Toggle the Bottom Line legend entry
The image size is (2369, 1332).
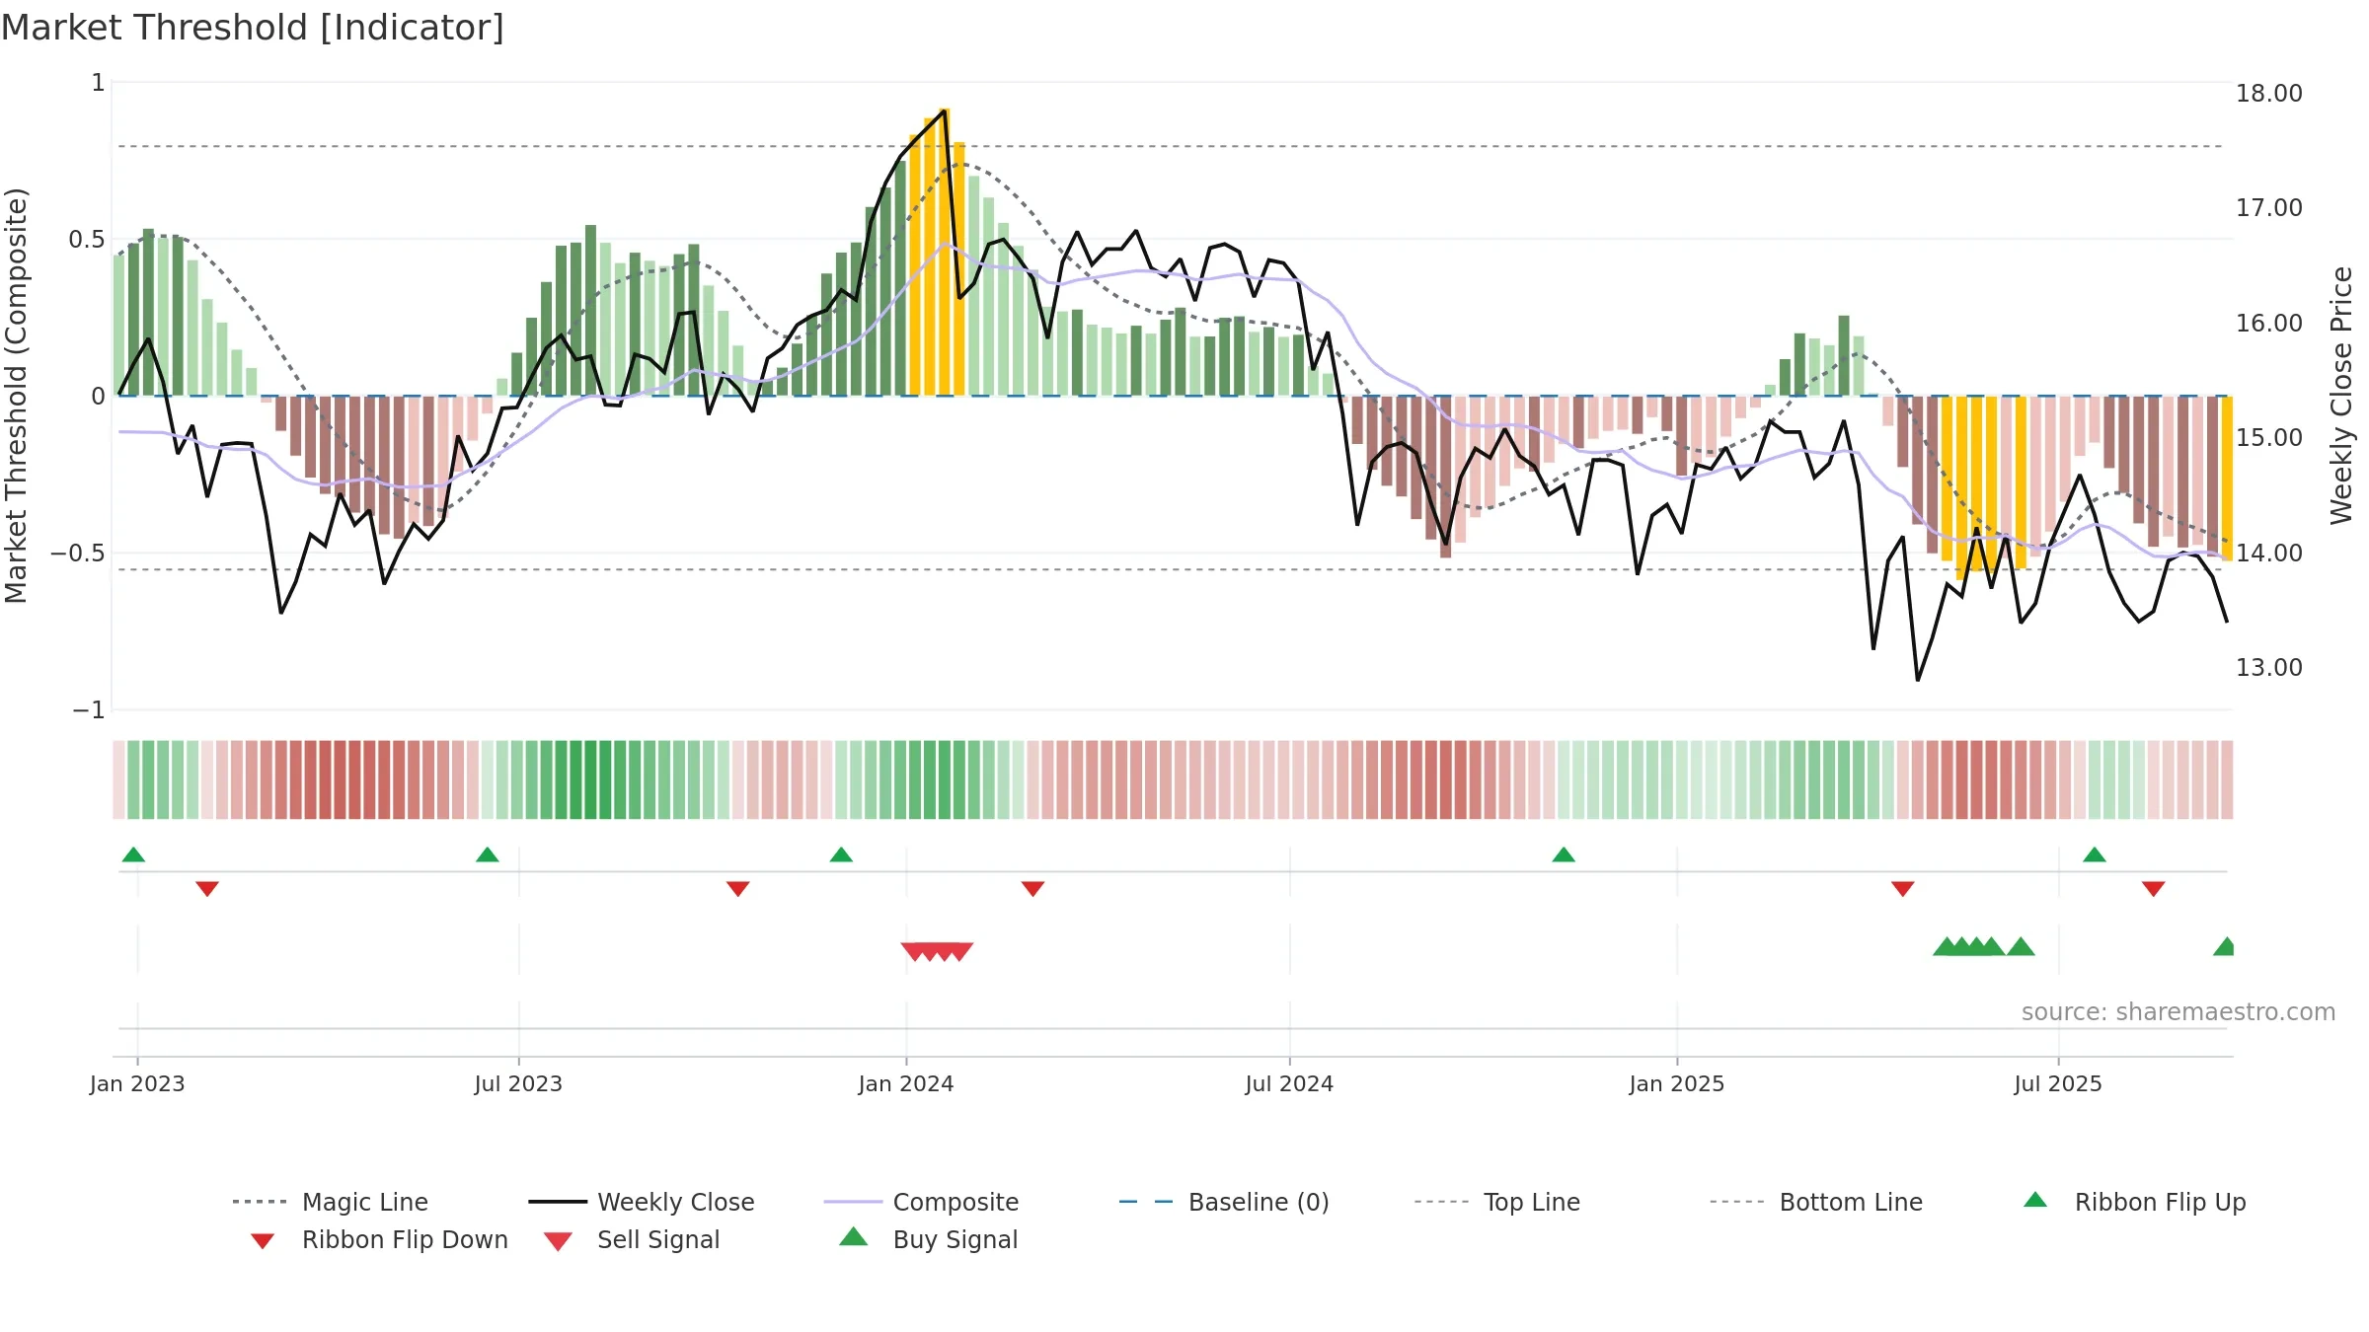pos(1816,1202)
